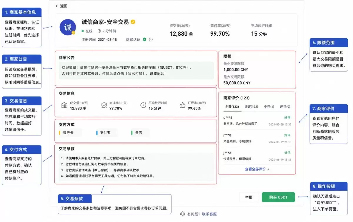
Task: Click the clock icon next to 7 分钟前
Action: click(x=99, y=31)
